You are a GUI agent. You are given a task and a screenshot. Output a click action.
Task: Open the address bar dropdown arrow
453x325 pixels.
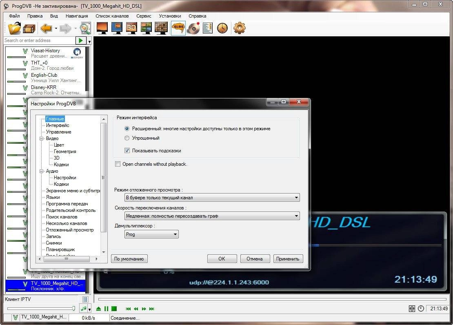pos(89,41)
